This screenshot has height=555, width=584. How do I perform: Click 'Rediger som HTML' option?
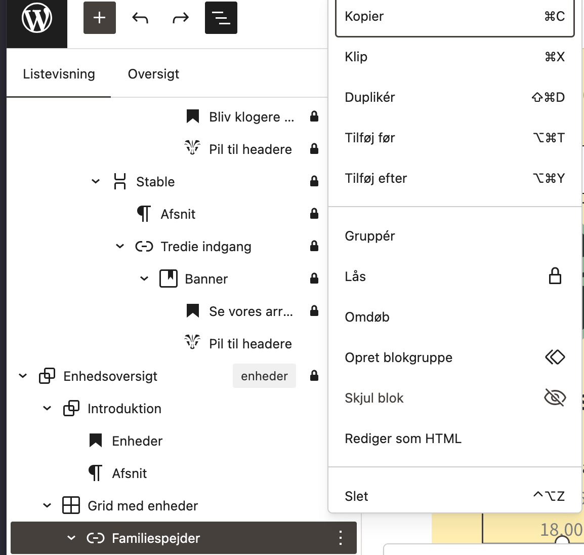point(403,439)
